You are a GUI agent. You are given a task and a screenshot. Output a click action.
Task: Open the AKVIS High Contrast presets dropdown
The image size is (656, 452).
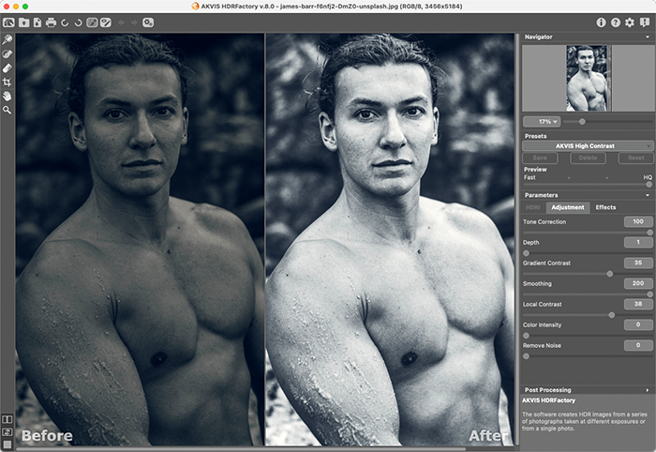click(x=588, y=146)
